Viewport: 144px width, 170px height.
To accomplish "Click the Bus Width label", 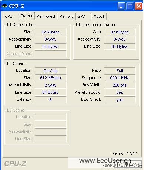I will (91, 85).
